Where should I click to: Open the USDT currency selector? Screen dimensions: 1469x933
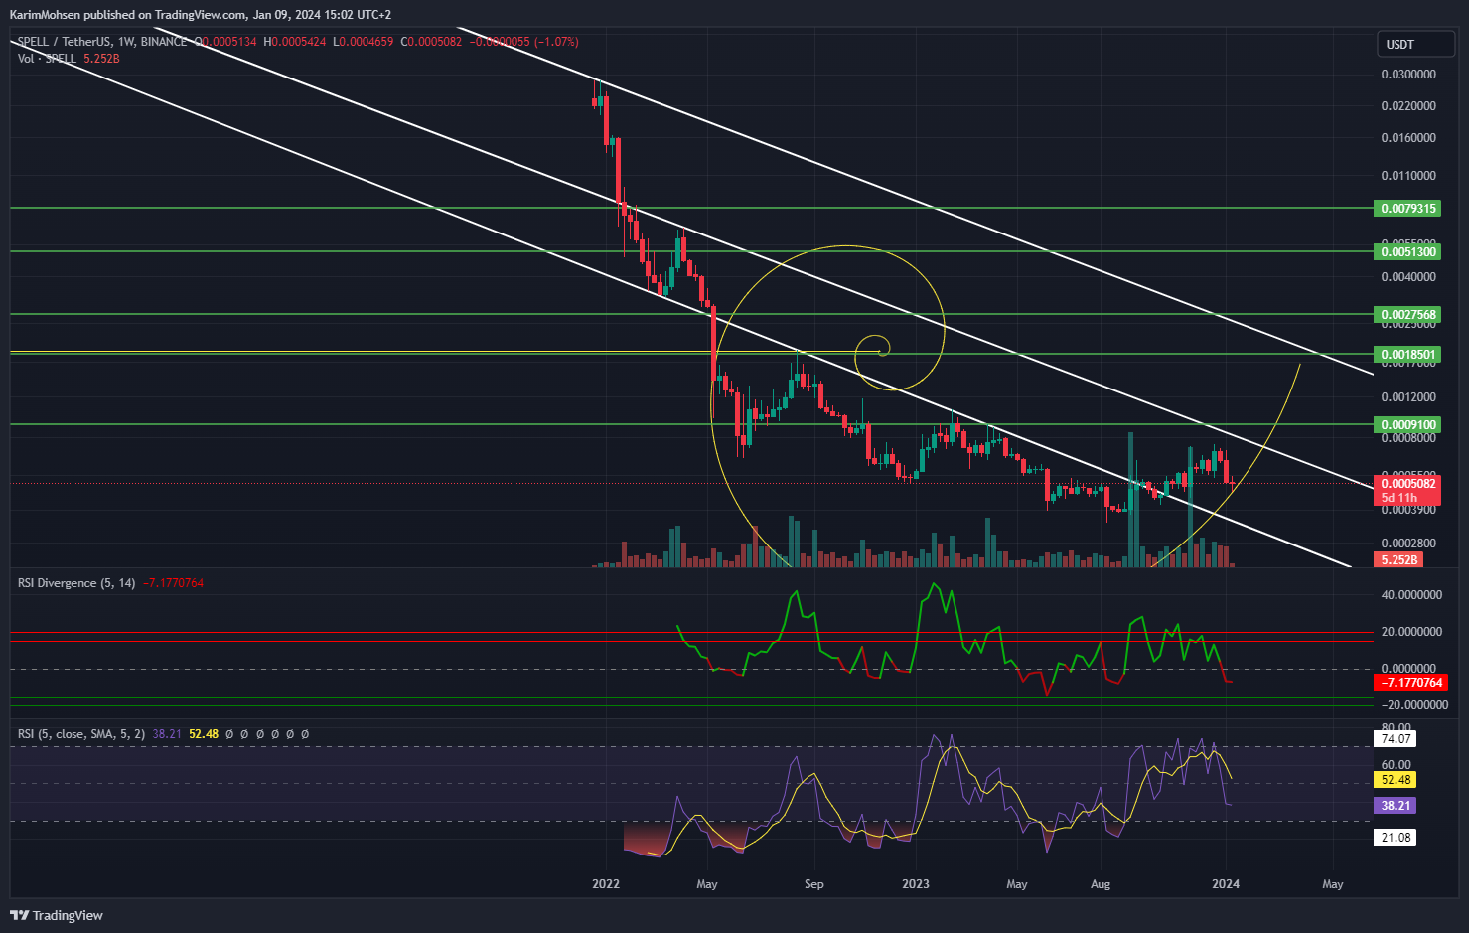coord(1414,44)
